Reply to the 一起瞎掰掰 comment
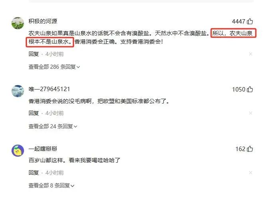 pyautogui.click(x=34, y=173)
